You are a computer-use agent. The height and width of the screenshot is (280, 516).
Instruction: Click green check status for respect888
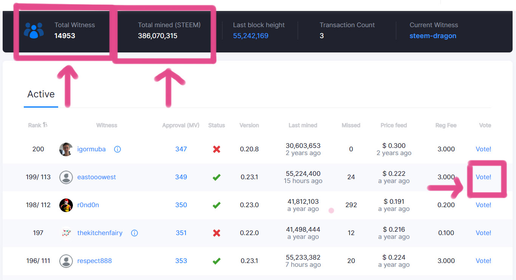point(216,261)
